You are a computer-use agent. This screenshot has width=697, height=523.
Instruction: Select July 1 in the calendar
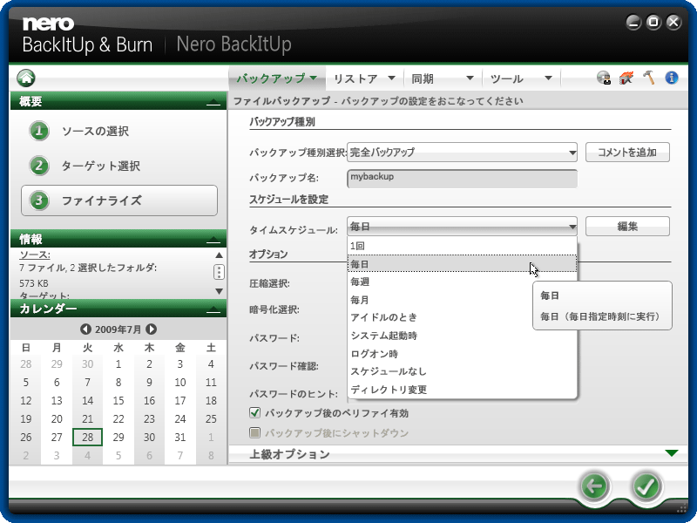118,364
